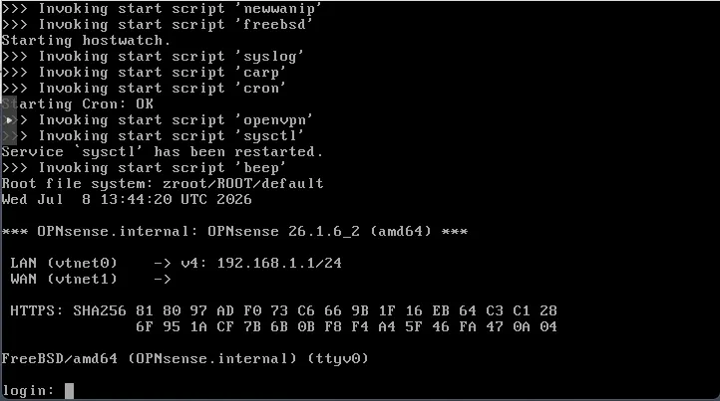The height and width of the screenshot is (401, 720).
Task: Select the LAN IP address 192.168.1.1/24
Action: click(x=279, y=263)
